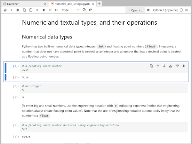Click the git icon in the toolbar
Viewport: 192px width, 144px height.
point(91,10)
